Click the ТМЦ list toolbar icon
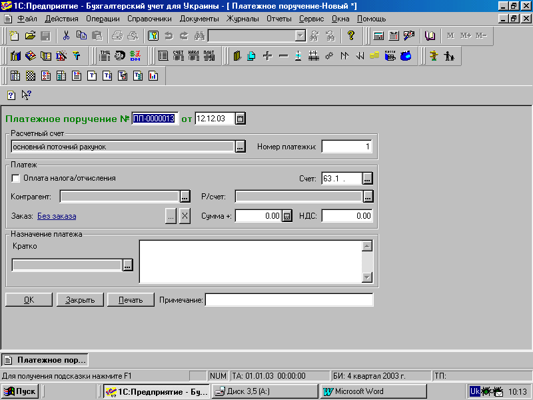Screen dimensions: 533x400 pos(105,56)
